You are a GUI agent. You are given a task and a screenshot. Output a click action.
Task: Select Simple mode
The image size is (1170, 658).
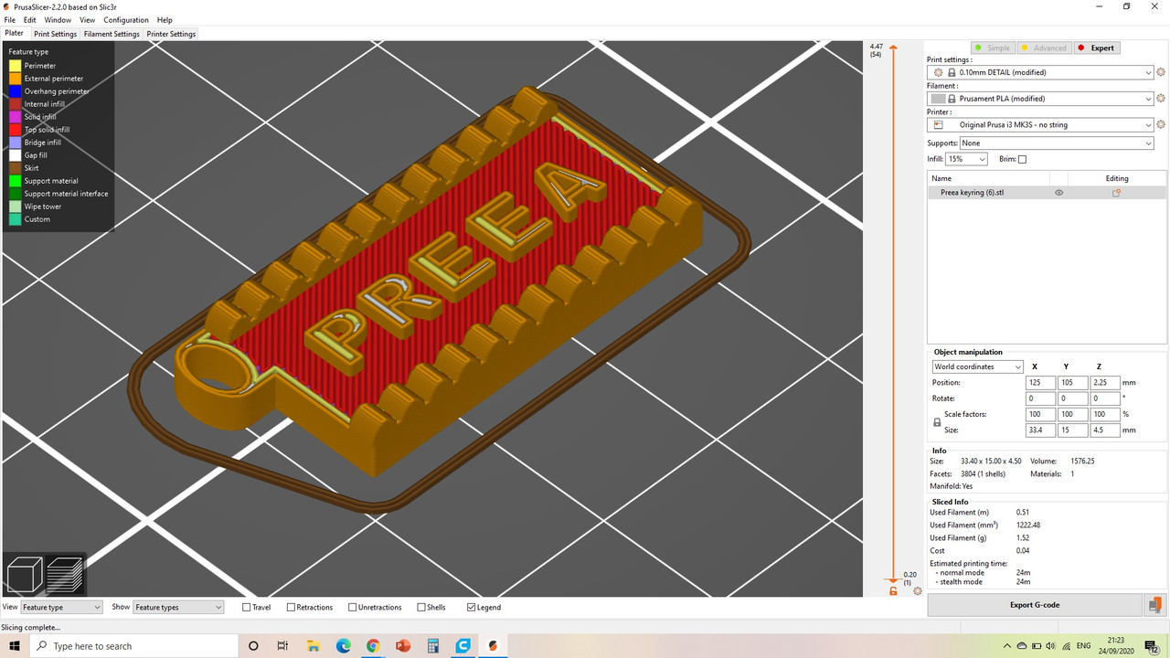(x=993, y=48)
